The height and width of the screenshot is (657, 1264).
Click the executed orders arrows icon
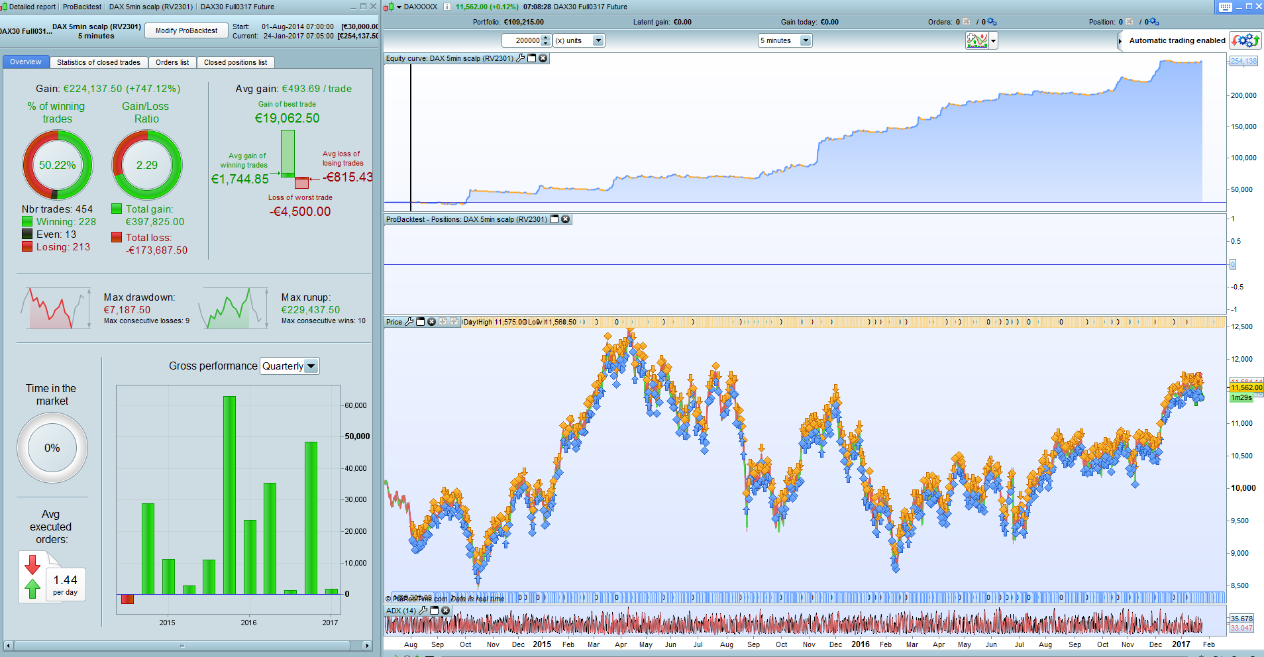point(32,576)
